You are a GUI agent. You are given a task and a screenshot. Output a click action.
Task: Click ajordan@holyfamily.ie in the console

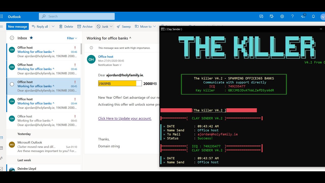click(x=218, y=134)
